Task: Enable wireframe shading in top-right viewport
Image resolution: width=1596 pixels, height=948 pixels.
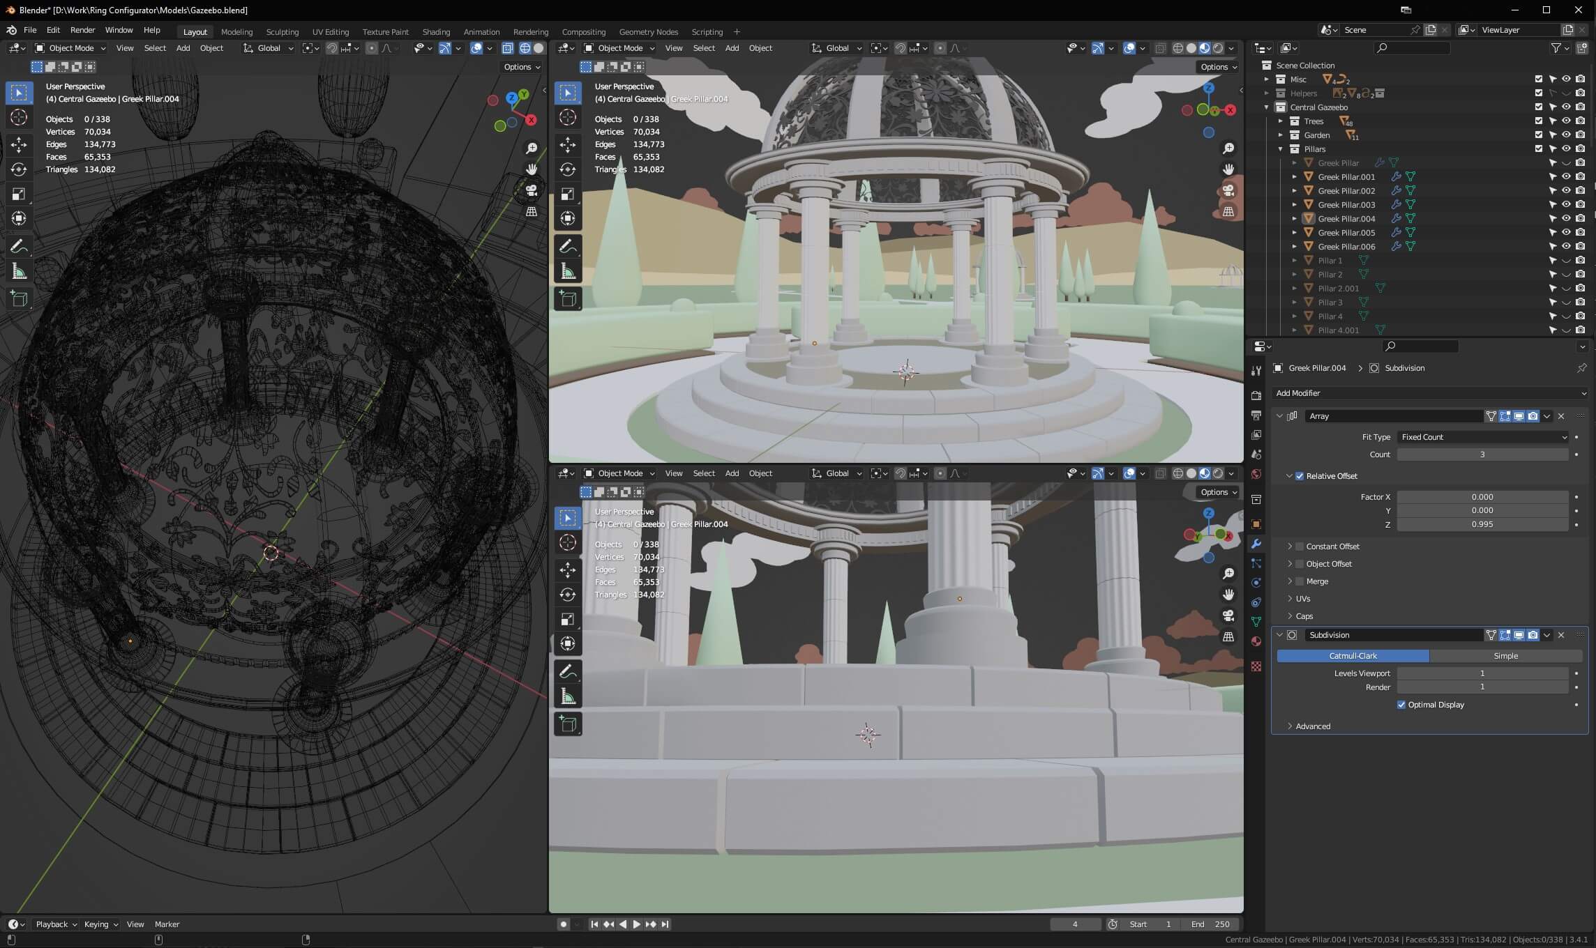Action: tap(1178, 48)
